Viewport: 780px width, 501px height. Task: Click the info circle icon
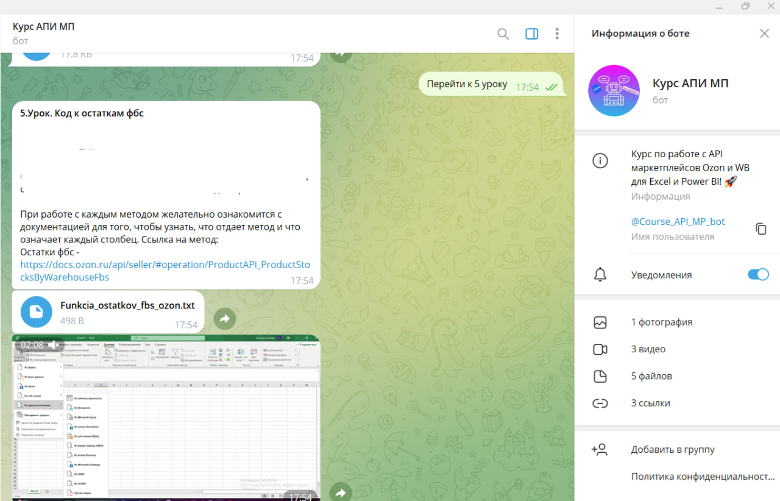point(600,161)
